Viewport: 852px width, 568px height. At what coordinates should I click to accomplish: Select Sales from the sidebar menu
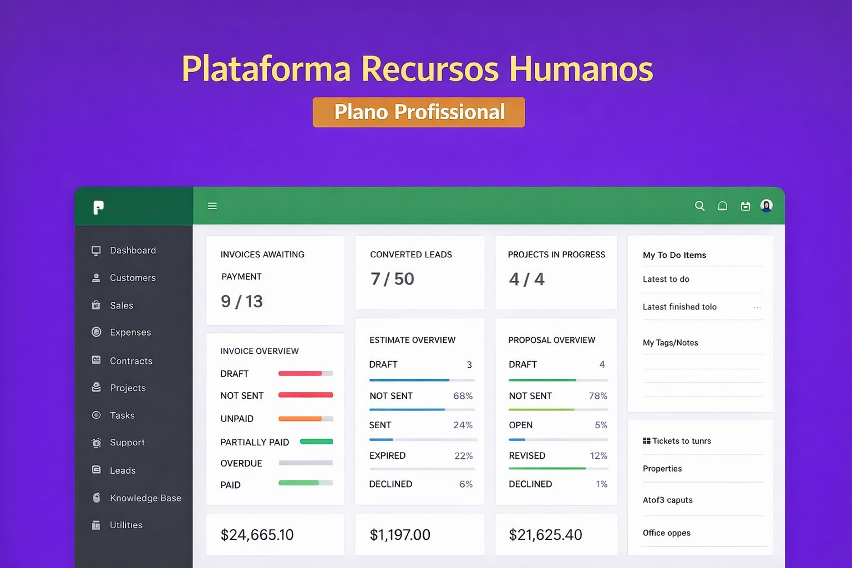pyautogui.click(x=95, y=305)
